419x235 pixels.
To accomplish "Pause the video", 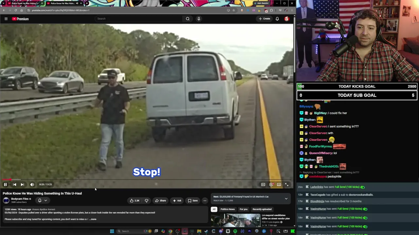I will pos(5,184).
